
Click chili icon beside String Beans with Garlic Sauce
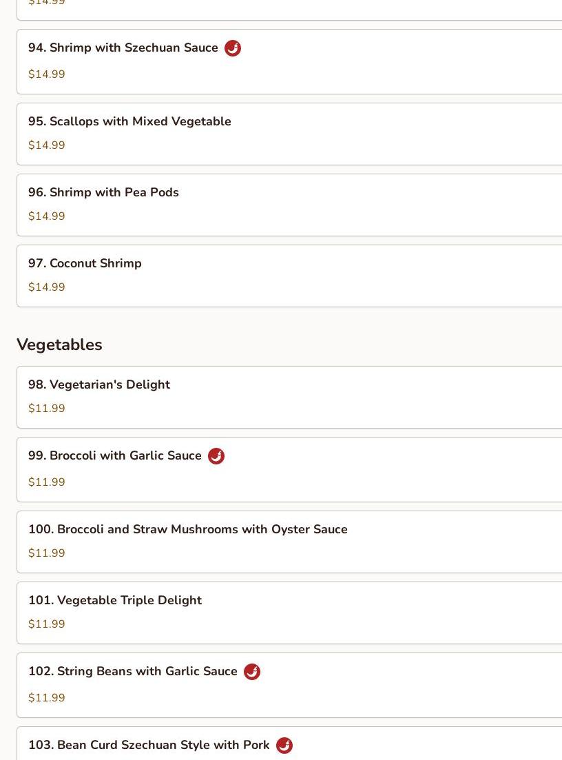coord(252,672)
